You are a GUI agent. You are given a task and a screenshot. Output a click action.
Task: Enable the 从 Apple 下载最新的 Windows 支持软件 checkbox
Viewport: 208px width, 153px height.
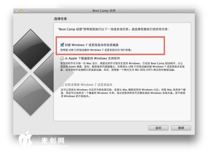(62, 58)
